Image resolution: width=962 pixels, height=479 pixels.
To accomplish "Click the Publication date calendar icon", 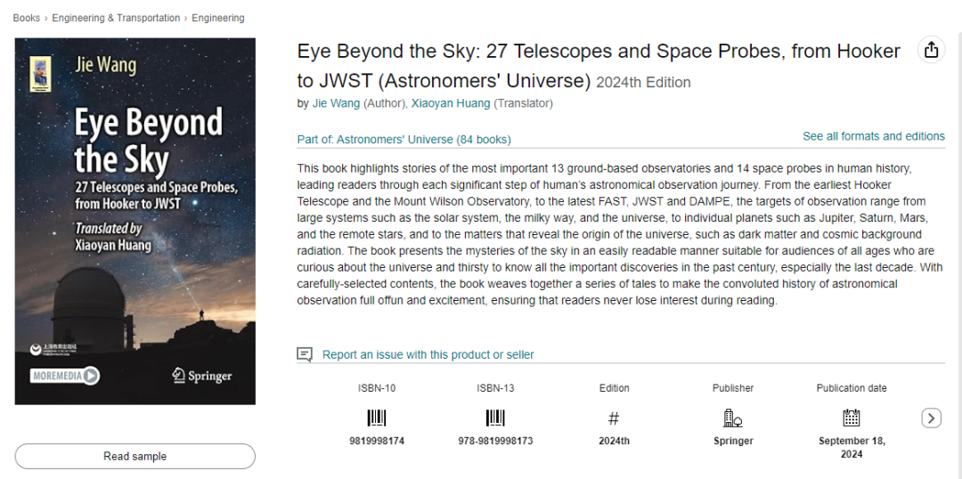I will pos(851,418).
